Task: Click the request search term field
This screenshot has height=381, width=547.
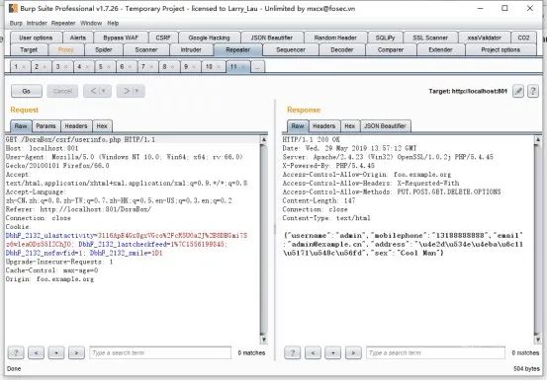Action: (x=160, y=352)
